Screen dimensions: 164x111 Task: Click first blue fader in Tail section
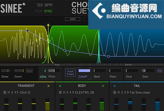[116, 104]
